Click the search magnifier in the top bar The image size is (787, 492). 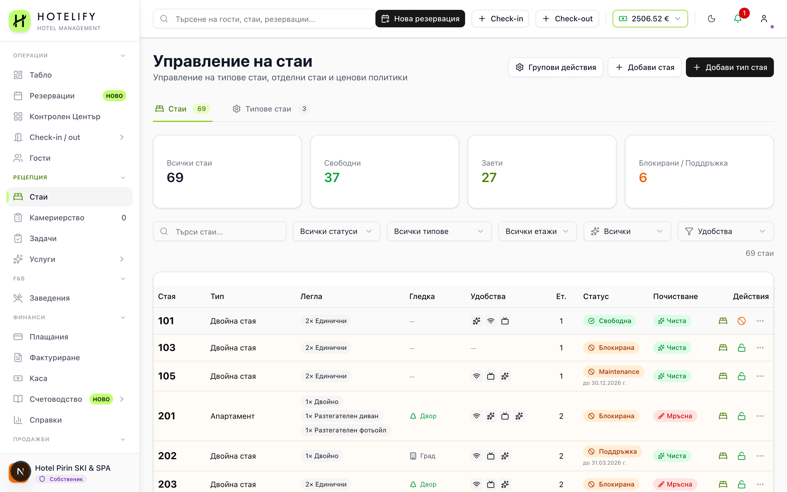coord(164,19)
